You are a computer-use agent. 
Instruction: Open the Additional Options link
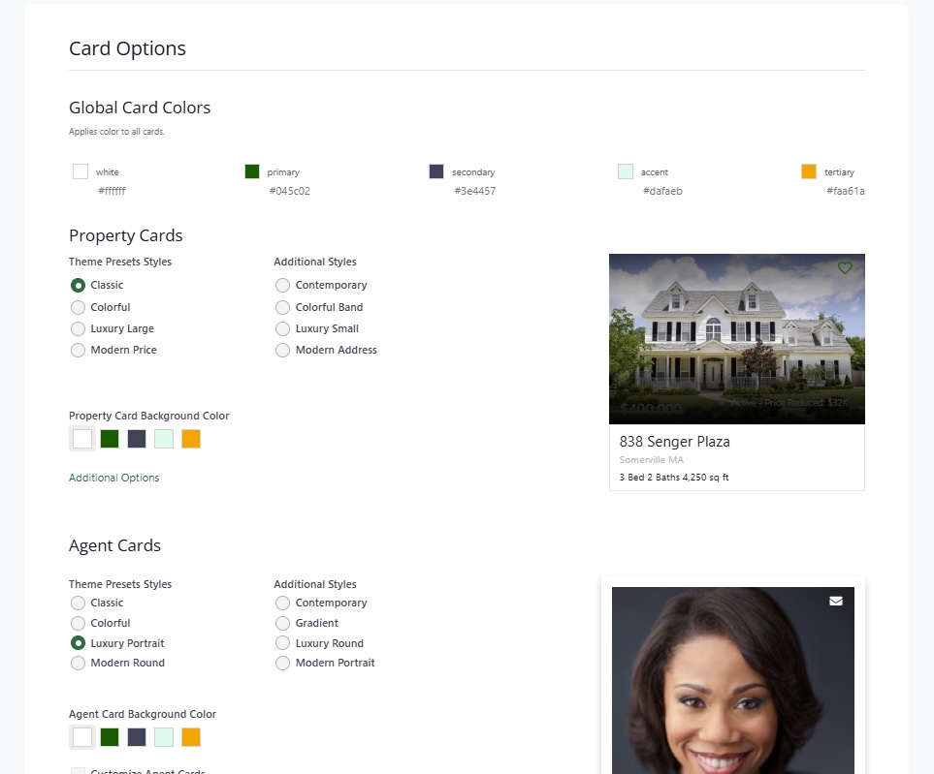click(113, 478)
